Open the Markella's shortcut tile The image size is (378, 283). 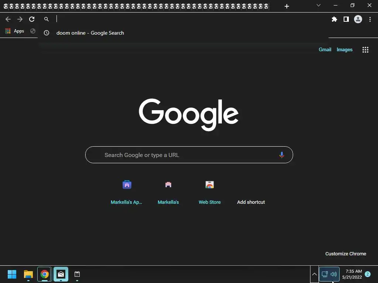pos(168,192)
